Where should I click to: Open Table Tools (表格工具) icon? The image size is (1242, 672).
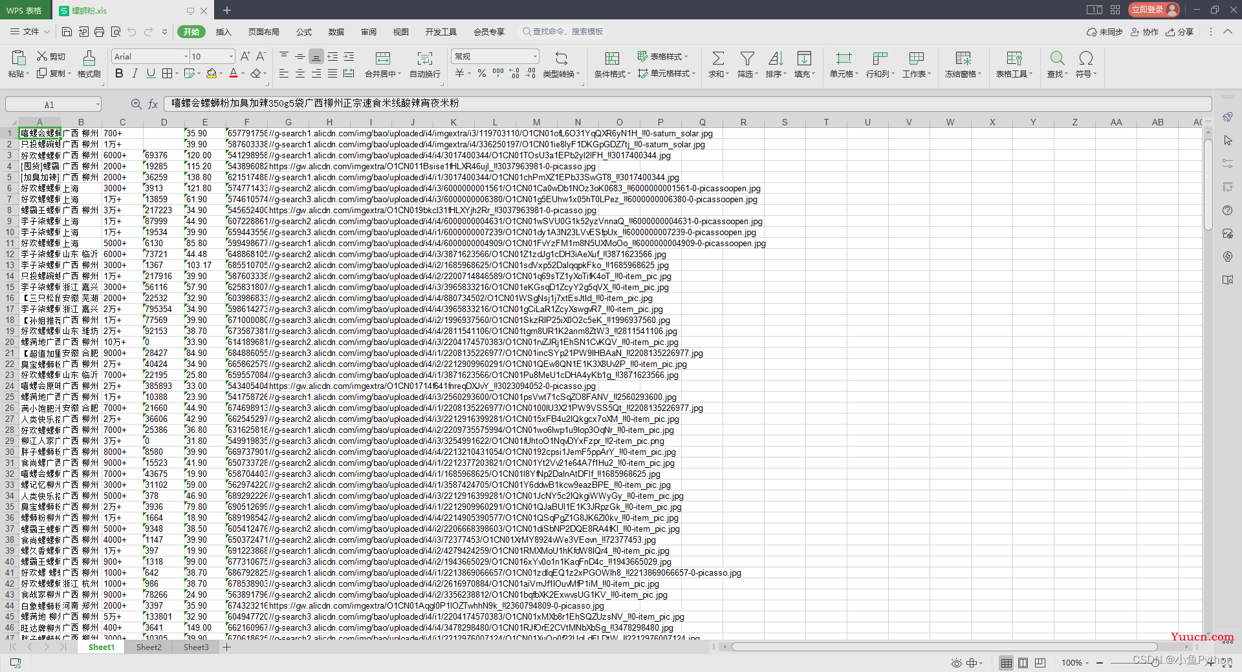(1014, 58)
